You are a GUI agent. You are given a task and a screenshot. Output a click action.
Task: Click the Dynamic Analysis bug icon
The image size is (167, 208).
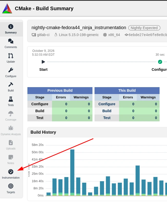click(11, 128)
